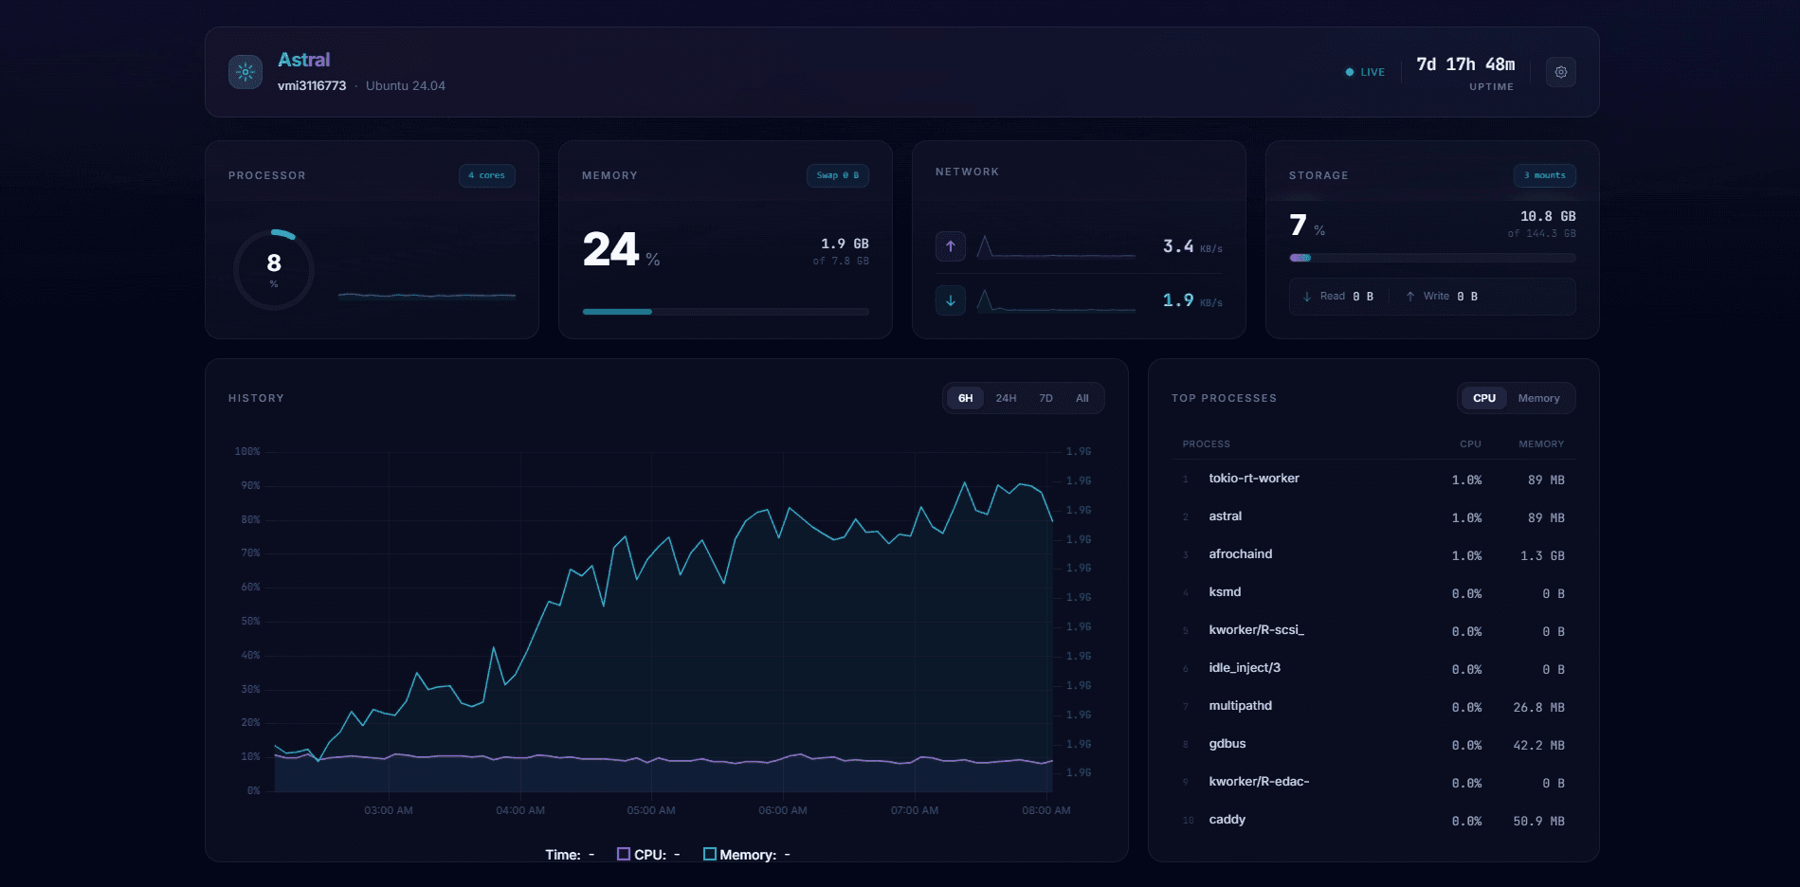Toggle the Memory legend box in history chart
Image resolution: width=1800 pixels, height=887 pixels.
(709, 854)
